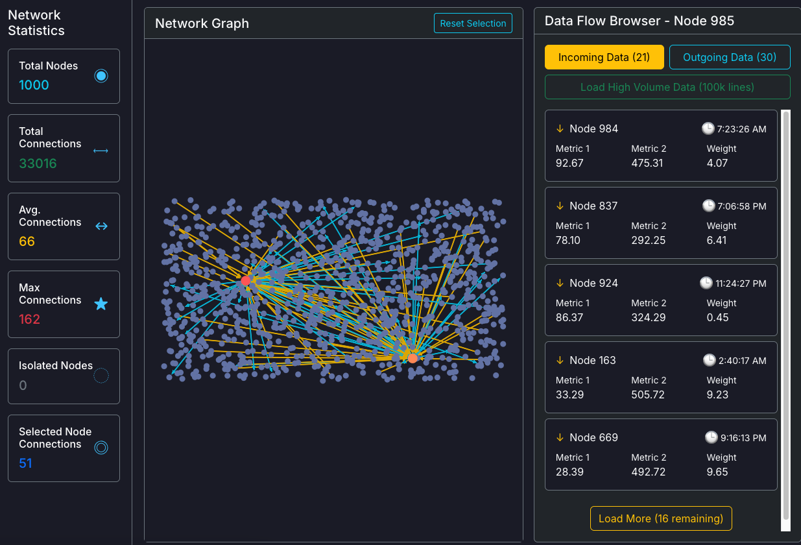Click the Metric 1 value 92.67
This screenshot has height=545, width=801.
(569, 163)
